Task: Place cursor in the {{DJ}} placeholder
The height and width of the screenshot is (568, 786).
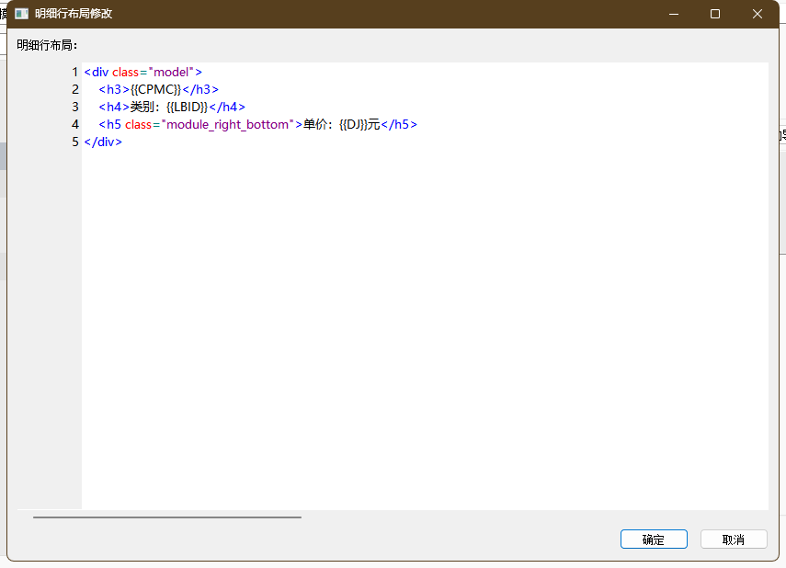Action: coord(353,124)
